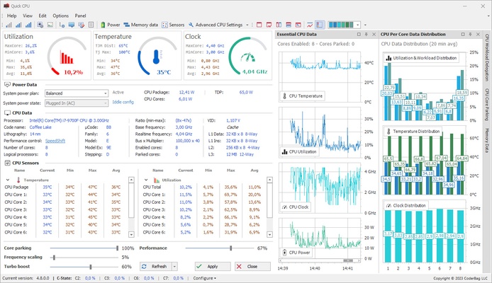Viewport: 492px width, 283px height.
Task: Maximize the Essential CPU Data panel
Action: pos(359,35)
